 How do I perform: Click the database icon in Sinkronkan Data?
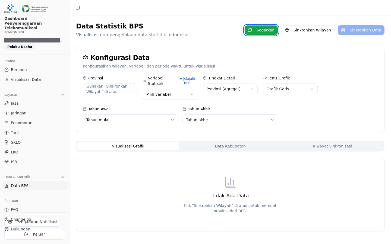343,30
